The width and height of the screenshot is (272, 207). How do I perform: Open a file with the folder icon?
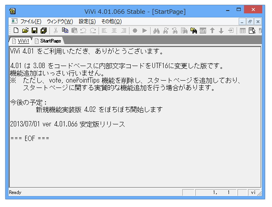pos(25,31)
